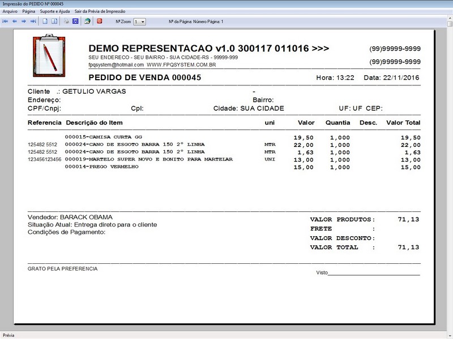Go to next page arrow icon
The image size is (453, 339).
[x=24, y=21]
